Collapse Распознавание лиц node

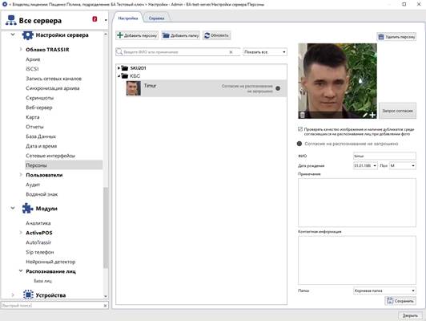click(21, 271)
